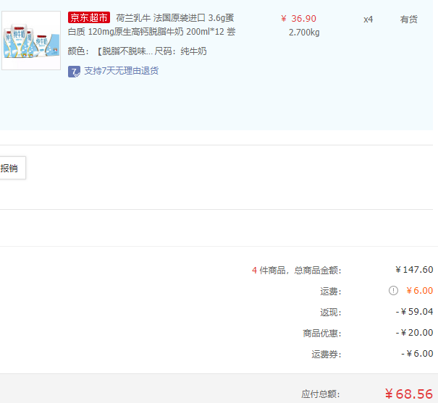Image resolution: width=438 pixels, height=403 pixels.
Task: Click the 有货 stock status
Action: tap(408, 20)
